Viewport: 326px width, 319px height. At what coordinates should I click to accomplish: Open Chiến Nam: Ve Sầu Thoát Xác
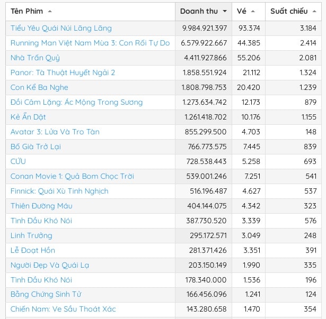(x=63, y=309)
